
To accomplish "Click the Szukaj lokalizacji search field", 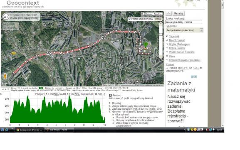I will click(x=184, y=22).
